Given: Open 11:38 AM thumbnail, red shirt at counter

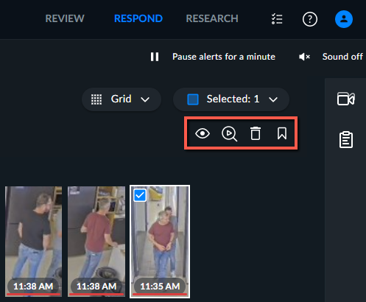Looking at the screenshot, I should click(x=96, y=241).
